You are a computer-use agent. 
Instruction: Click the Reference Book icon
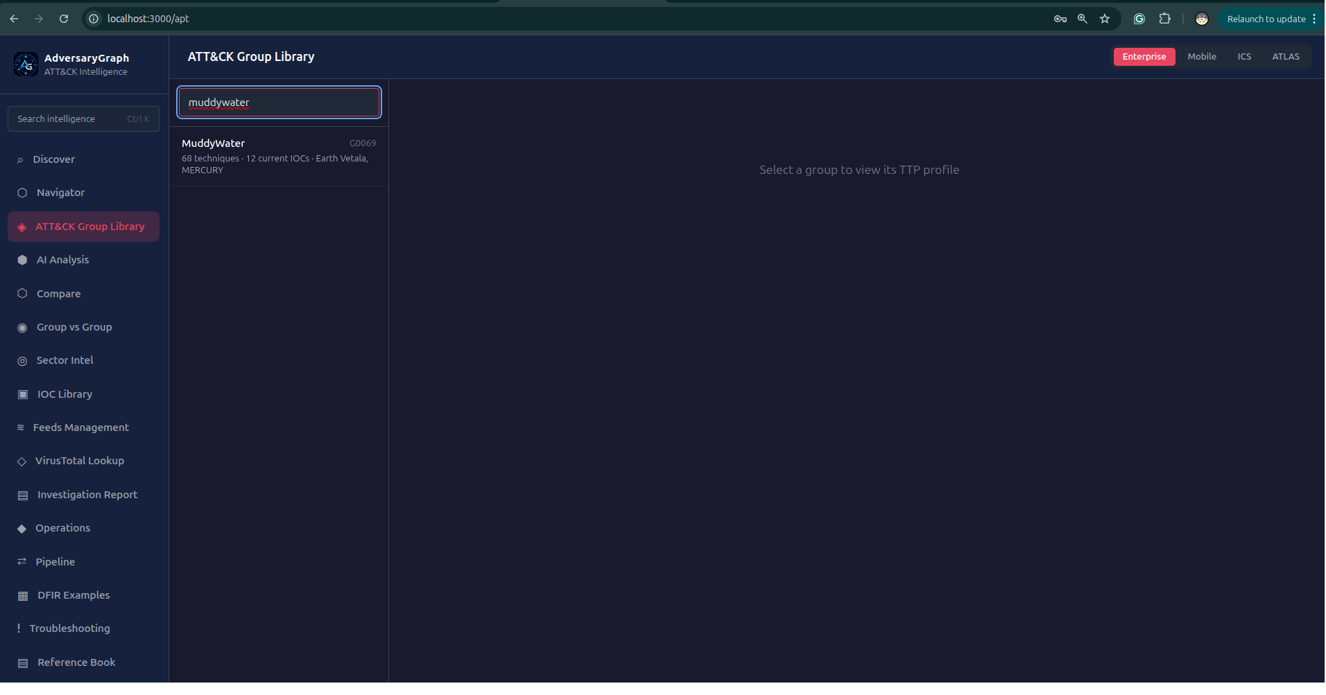click(23, 663)
